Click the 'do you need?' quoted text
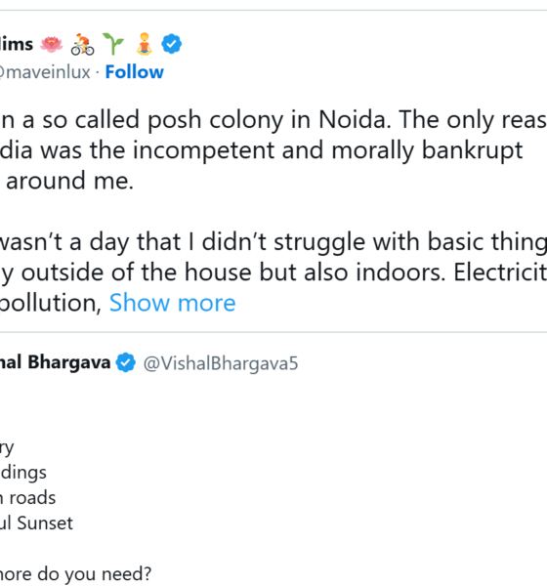 [x=76, y=573]
